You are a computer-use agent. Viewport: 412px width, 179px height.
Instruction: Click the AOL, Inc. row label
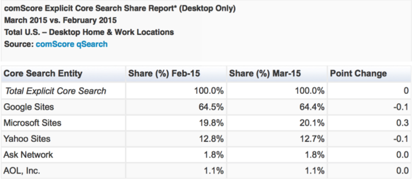22,171
